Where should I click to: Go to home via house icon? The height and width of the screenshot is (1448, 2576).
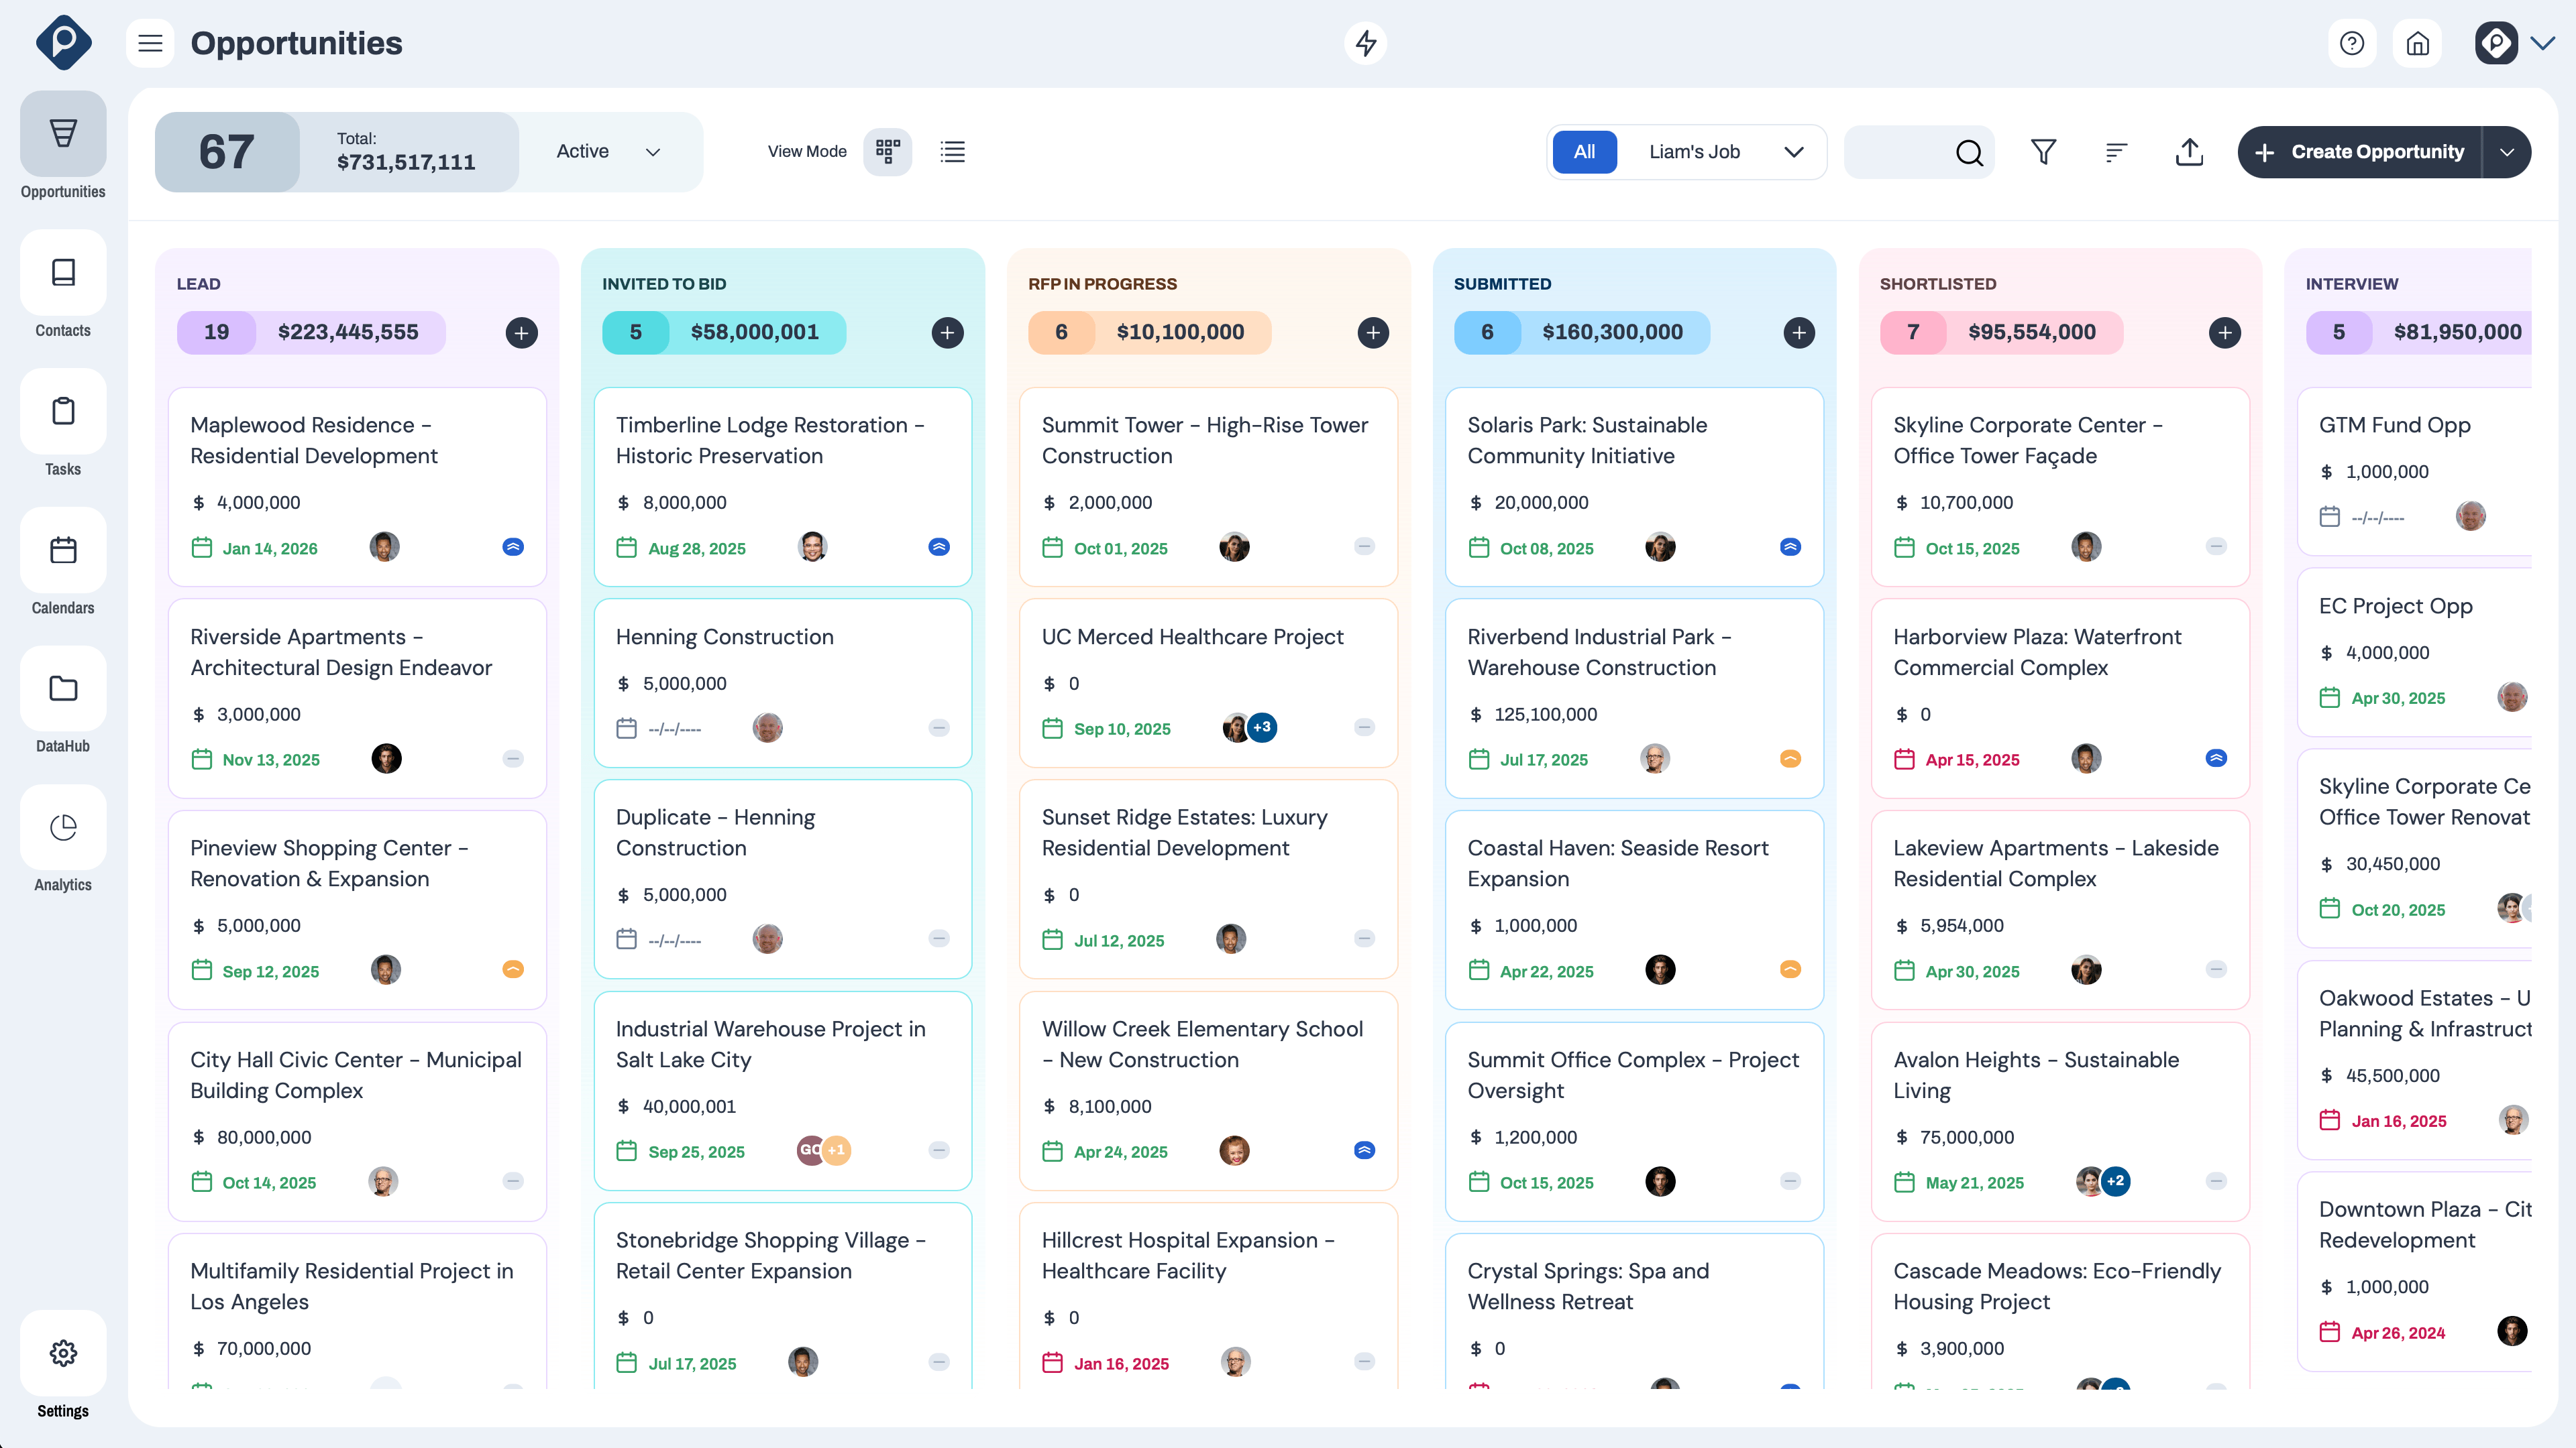[2417, 43]
